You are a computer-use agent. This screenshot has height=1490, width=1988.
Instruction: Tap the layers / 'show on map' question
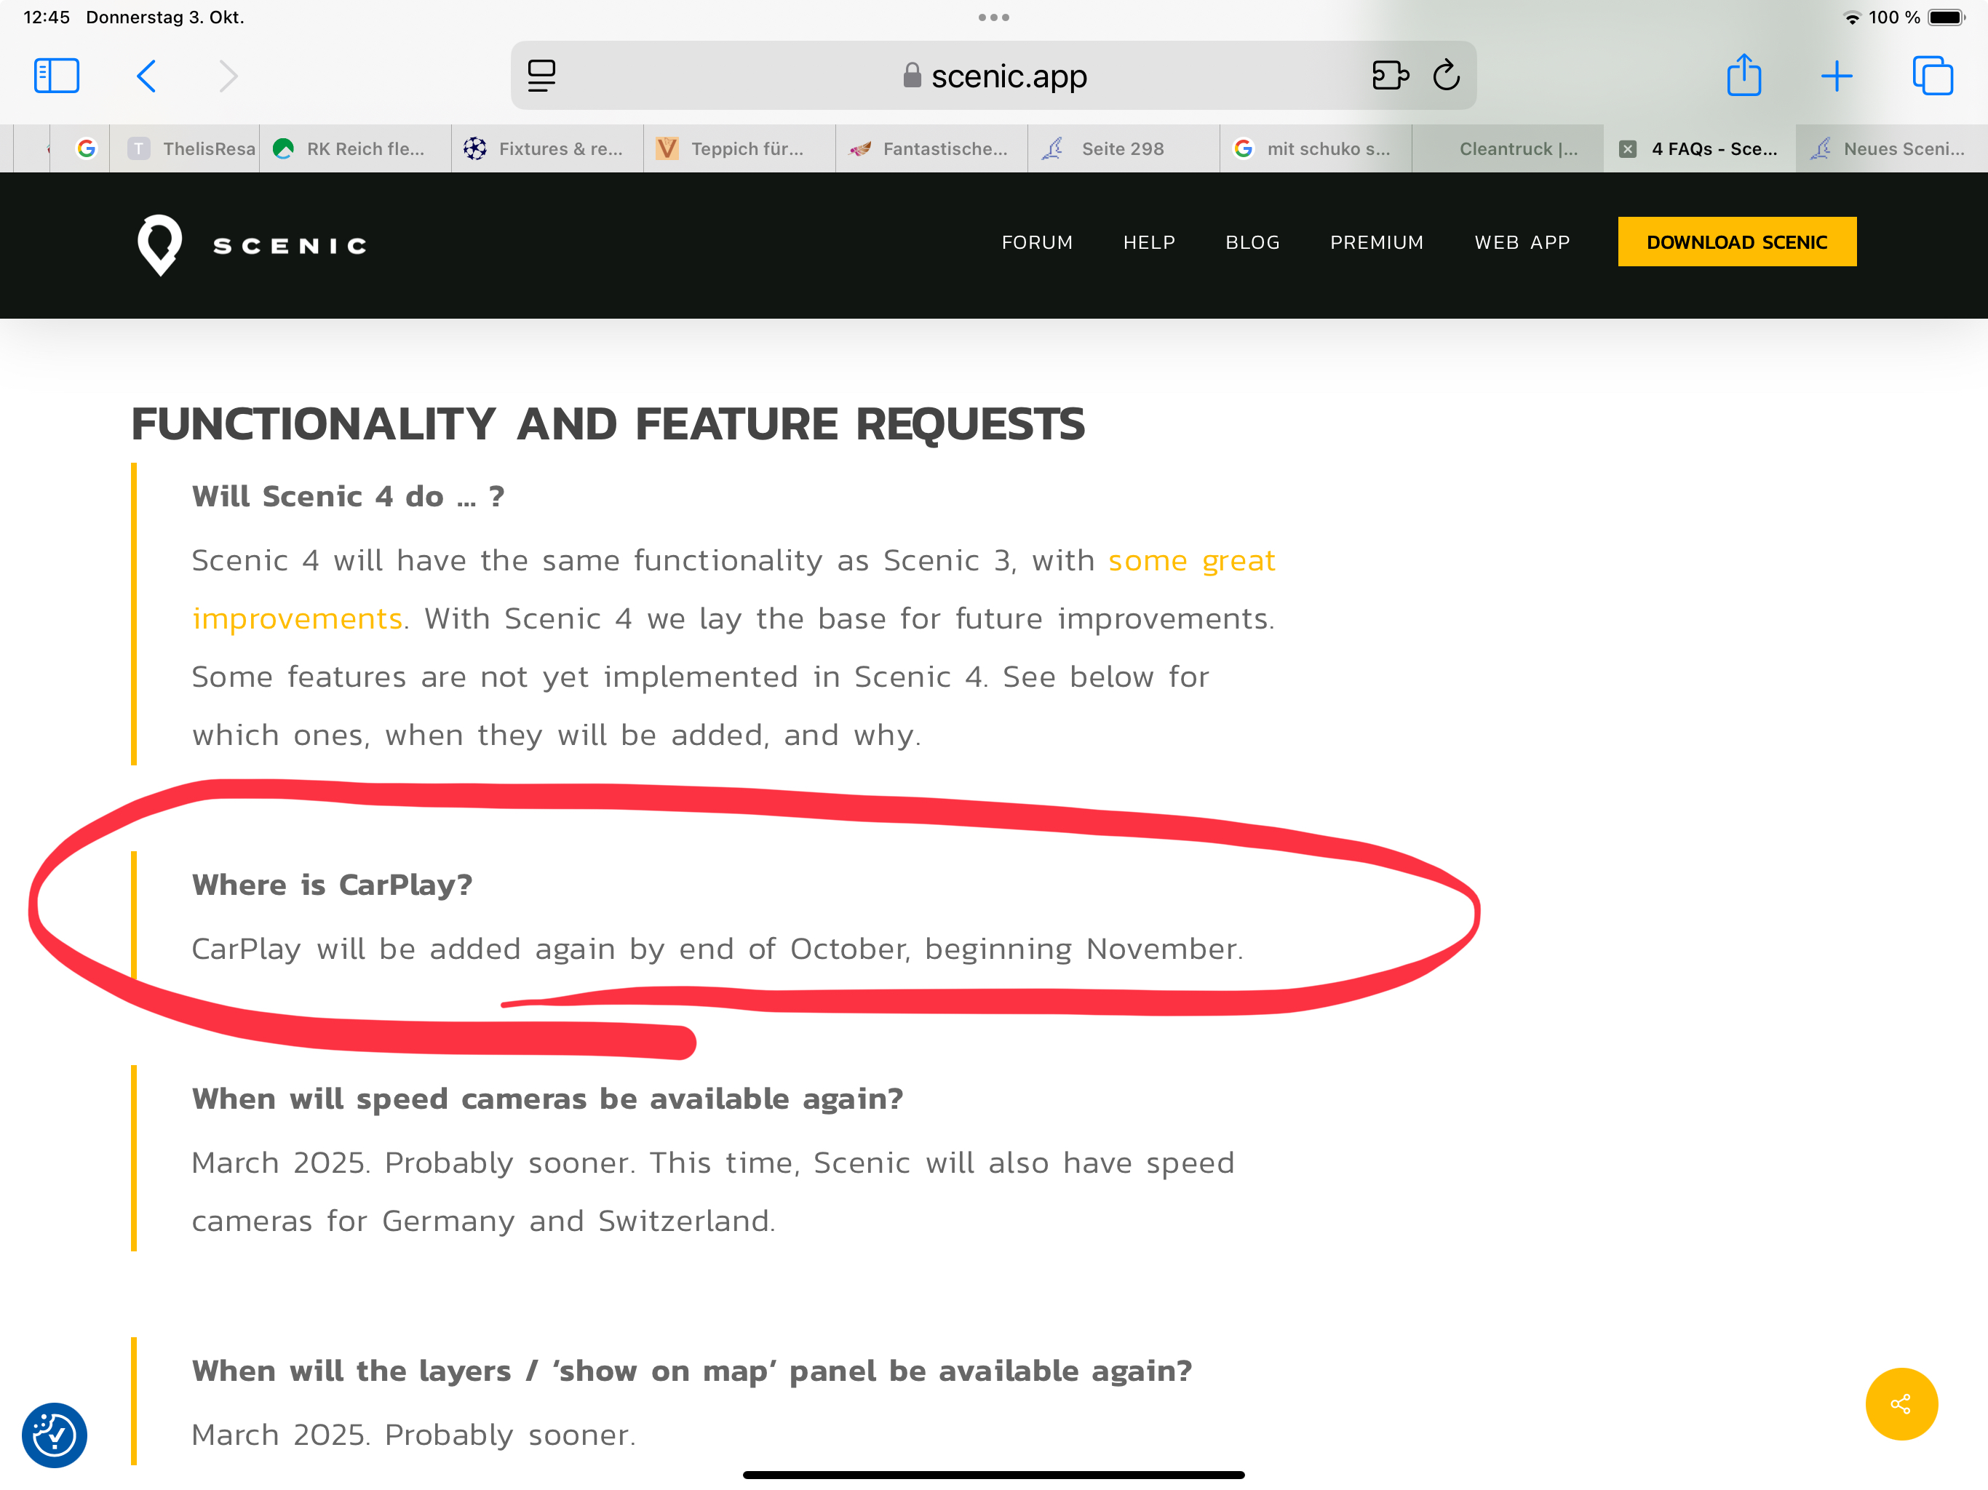click(691, 1371)
